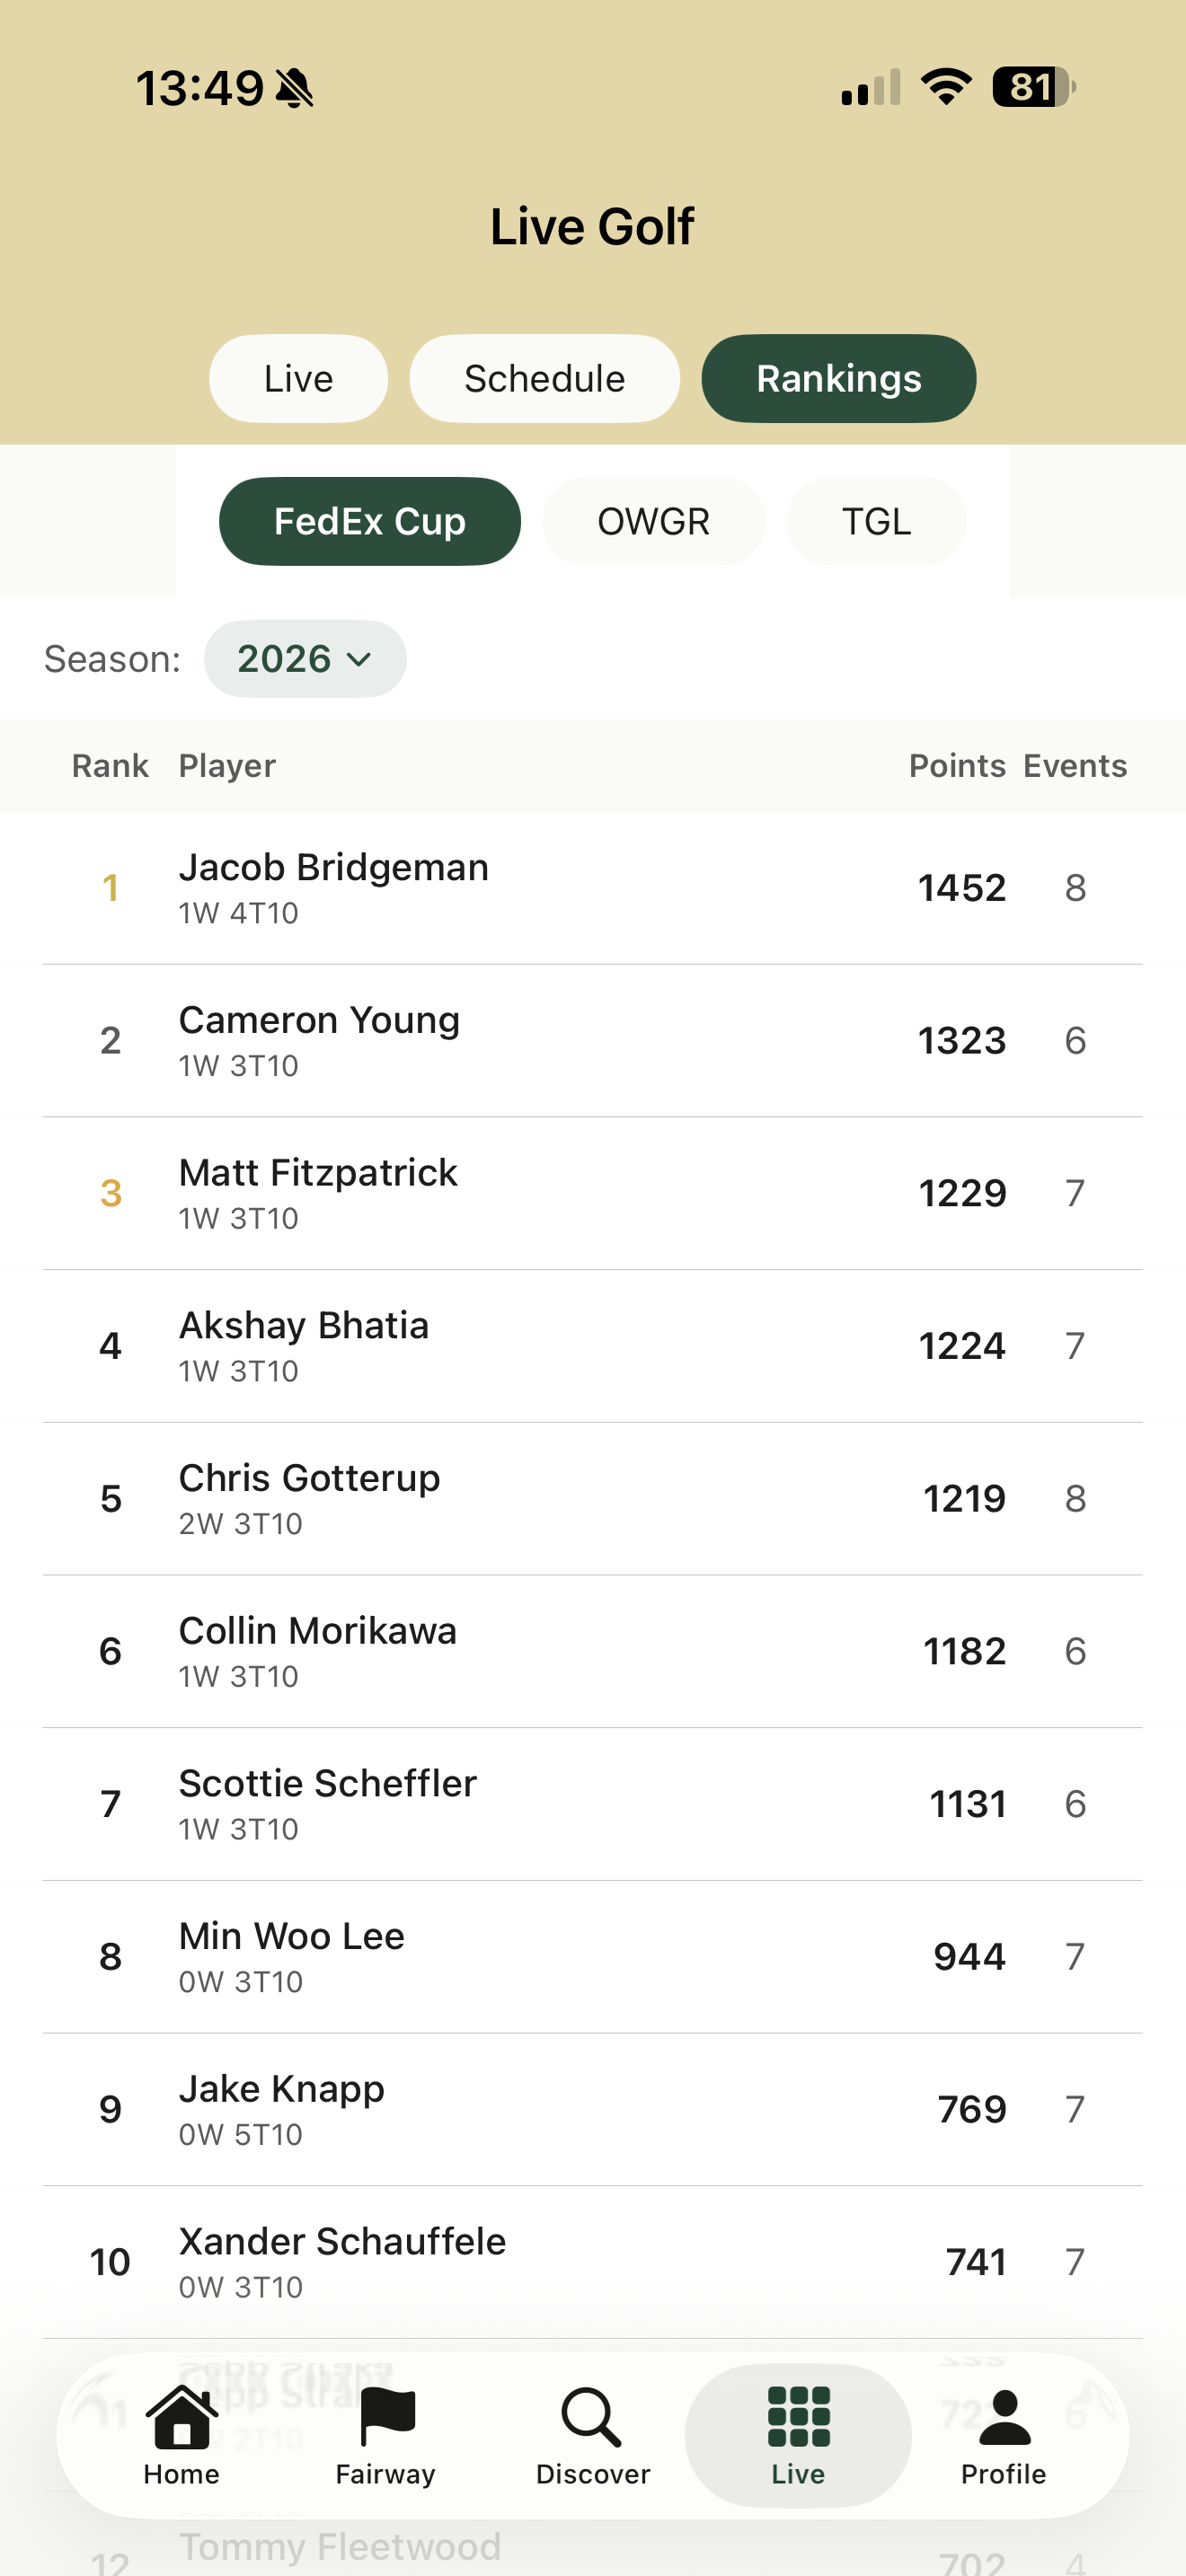Select the Rankings tab
The height and width of the screenshot is (2576, 1186).
(838, 379)
